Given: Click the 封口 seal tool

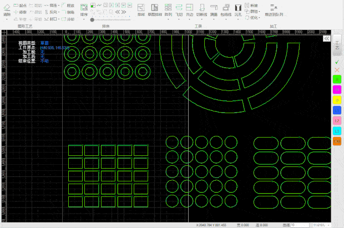Looking at the screenshot, I should [50, 19].
